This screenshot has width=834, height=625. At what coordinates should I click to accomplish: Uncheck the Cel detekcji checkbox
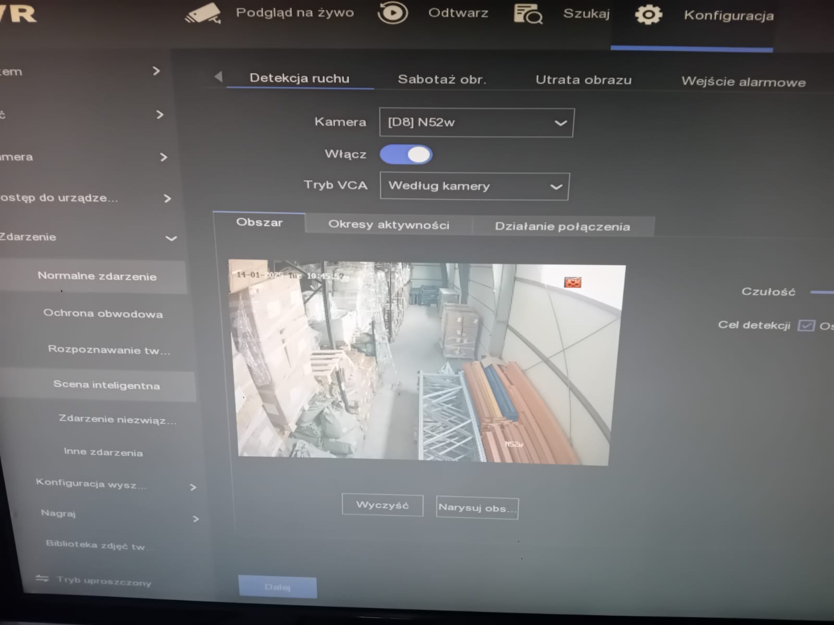tap(806, 326)
